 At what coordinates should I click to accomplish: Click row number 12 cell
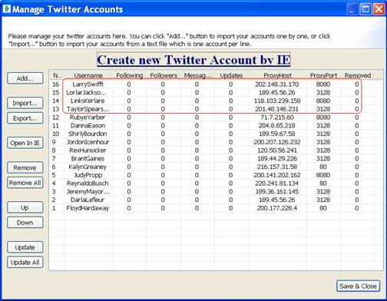pos(55,117)
